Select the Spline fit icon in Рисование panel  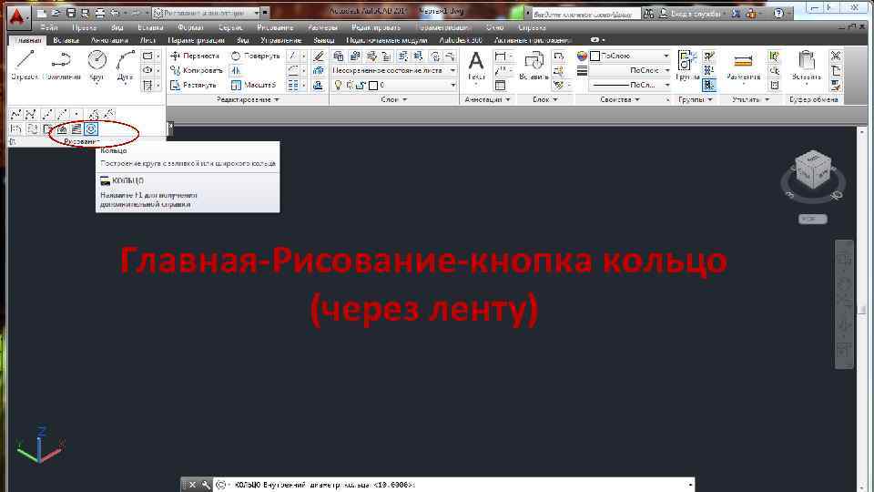[16, 115]
